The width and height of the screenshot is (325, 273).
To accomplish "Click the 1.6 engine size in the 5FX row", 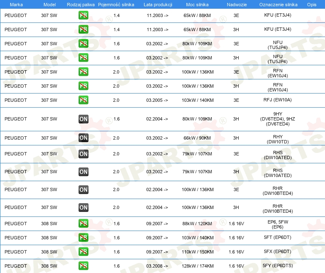I will 116,252.
